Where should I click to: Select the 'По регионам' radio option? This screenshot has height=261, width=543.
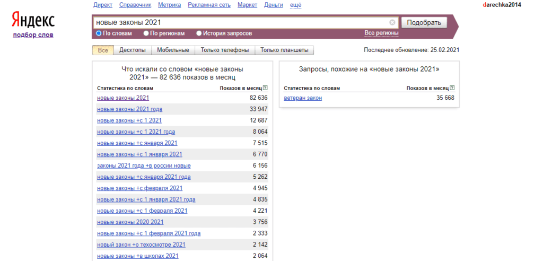point(146,33)
